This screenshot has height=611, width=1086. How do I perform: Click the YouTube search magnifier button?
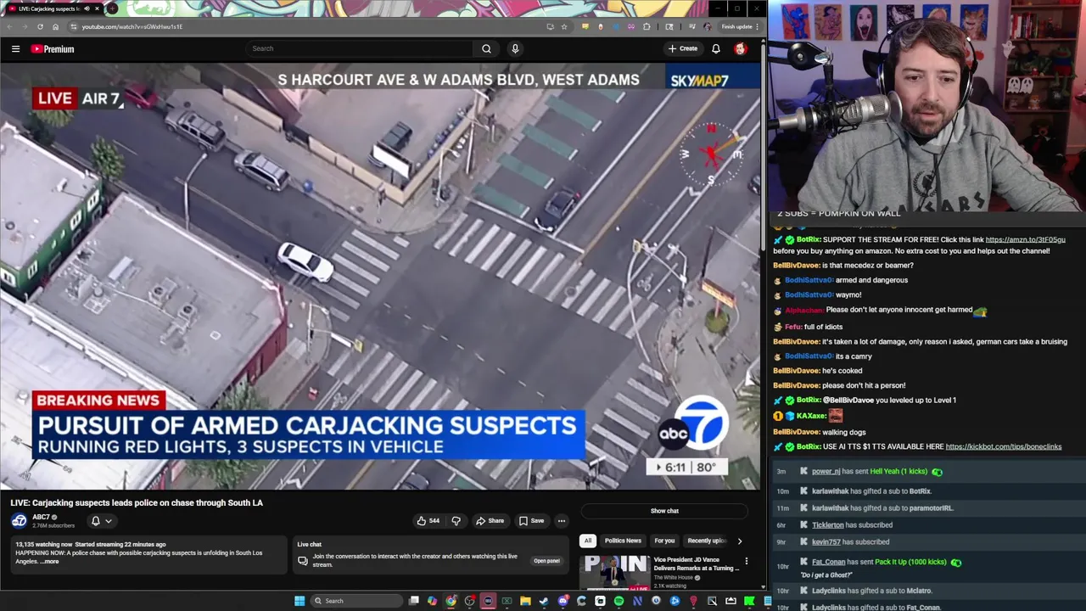coord(486,48)
